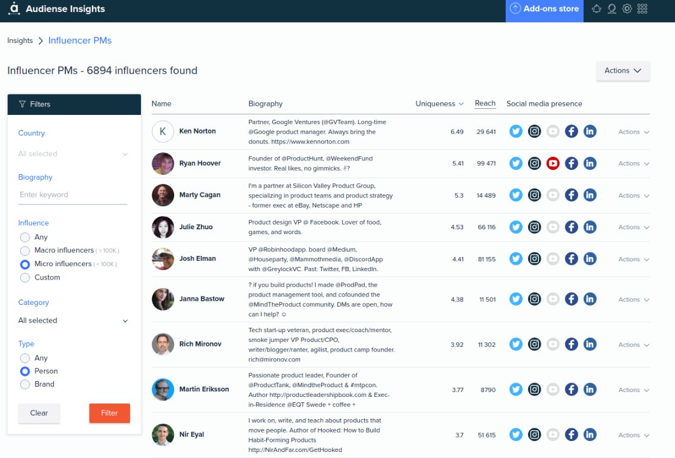Open Ken Norton's Instagram icon
This screenshot has width=675, height=458.
pos(534,131)
